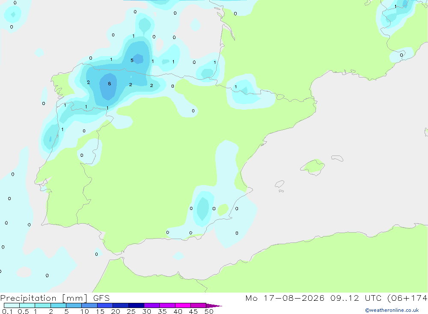This screenshot has height=314, width=428.
Task: Click the '0.5' legend tick label
Action: [x=23, y=311]
